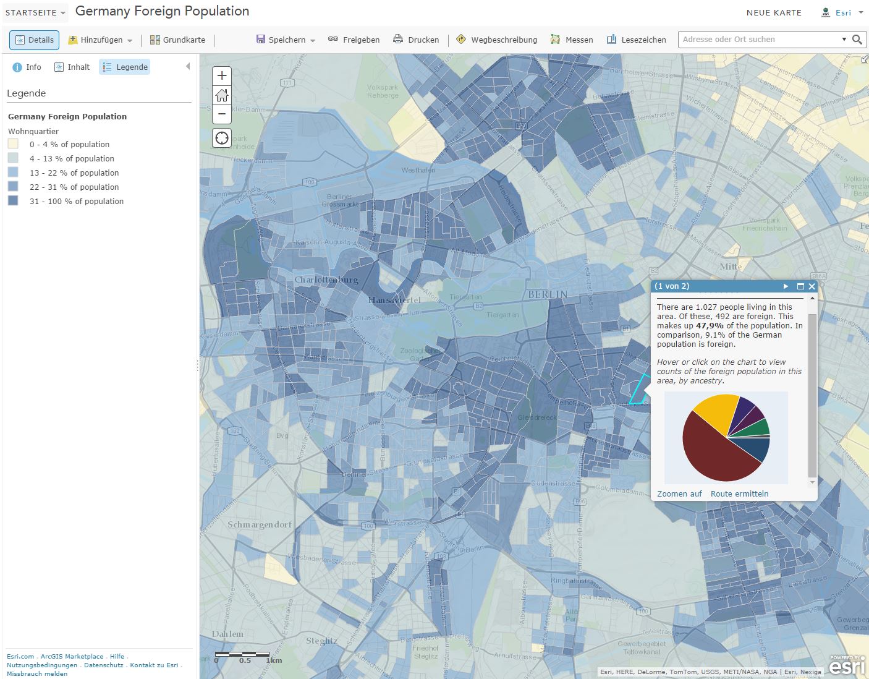
Task: Click Route ermitteln link in popup
Action: 739,493
